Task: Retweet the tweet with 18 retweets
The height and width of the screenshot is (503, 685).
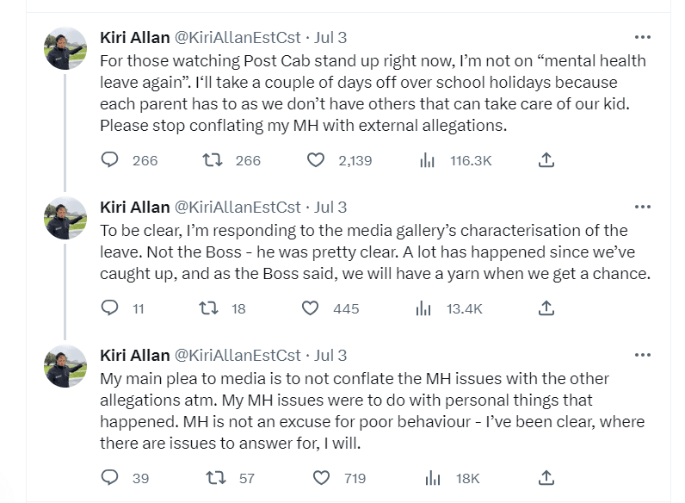Action: (207, 307)
